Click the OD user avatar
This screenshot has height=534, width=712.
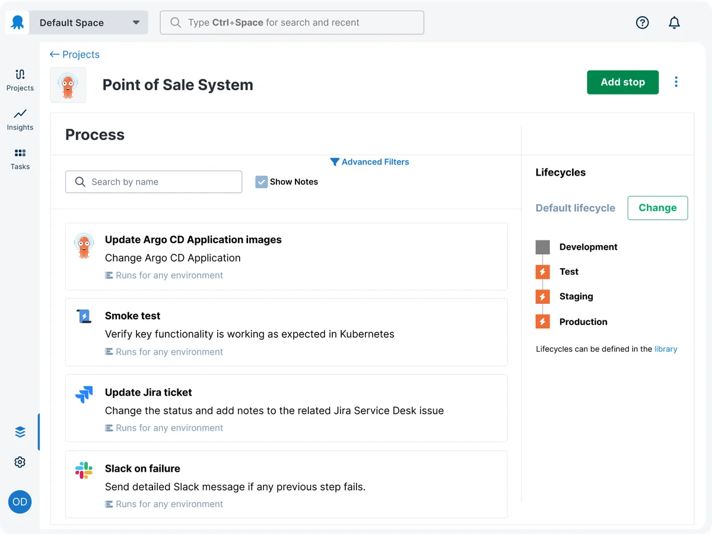(20, 502)
